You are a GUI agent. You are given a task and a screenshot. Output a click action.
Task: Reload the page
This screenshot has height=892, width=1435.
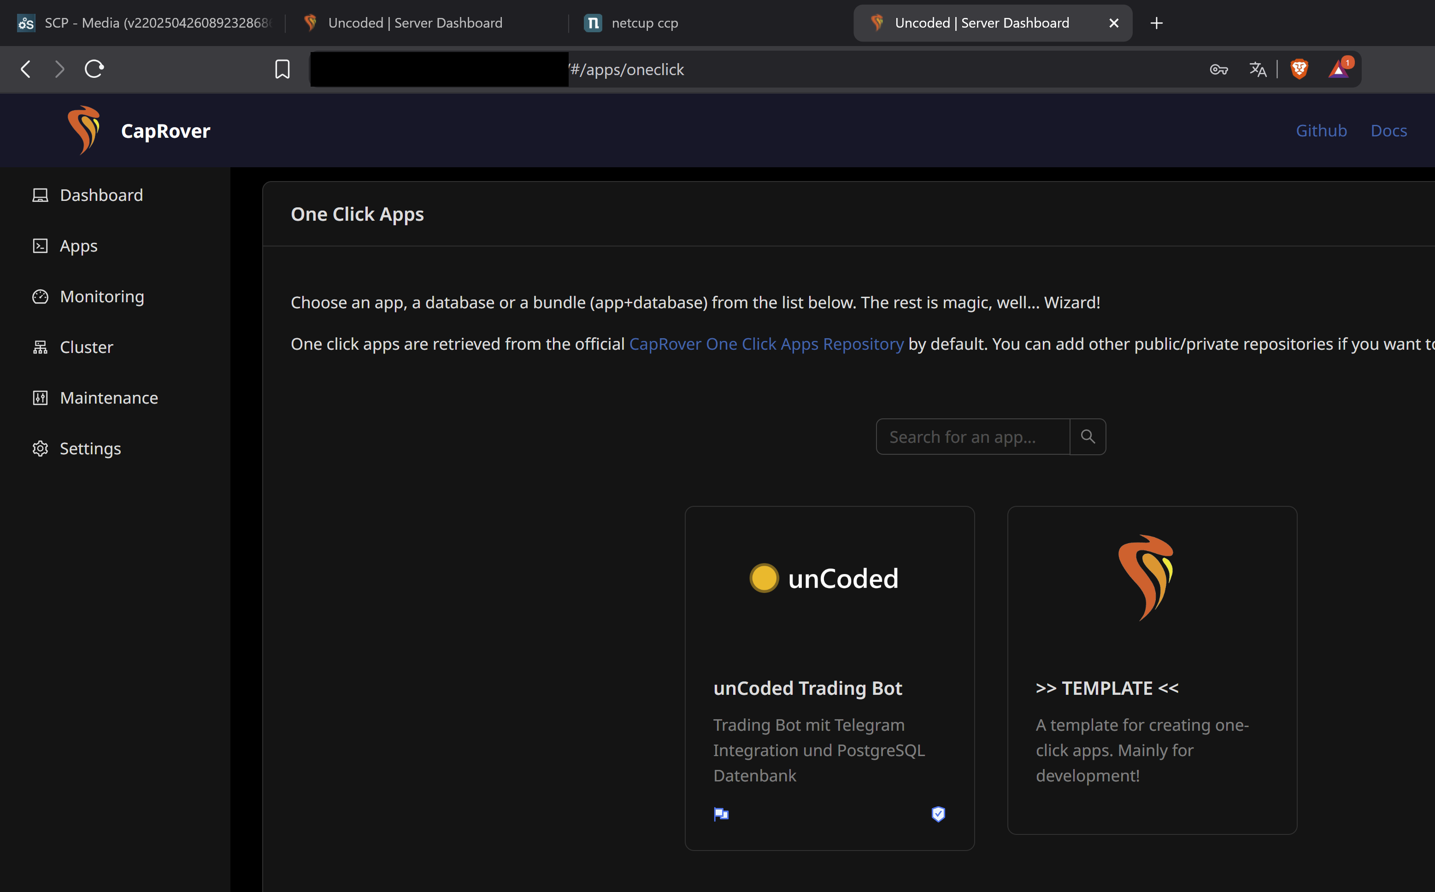click(x=94, y=69)
